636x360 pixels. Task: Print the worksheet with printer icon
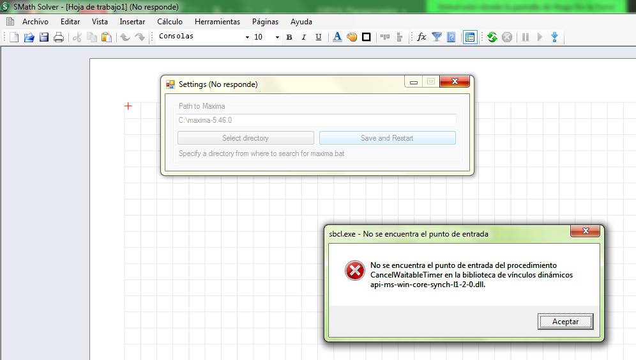(59, 37)
